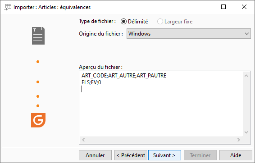
Task: Open help with the Aide button
Action: point(236,155)
